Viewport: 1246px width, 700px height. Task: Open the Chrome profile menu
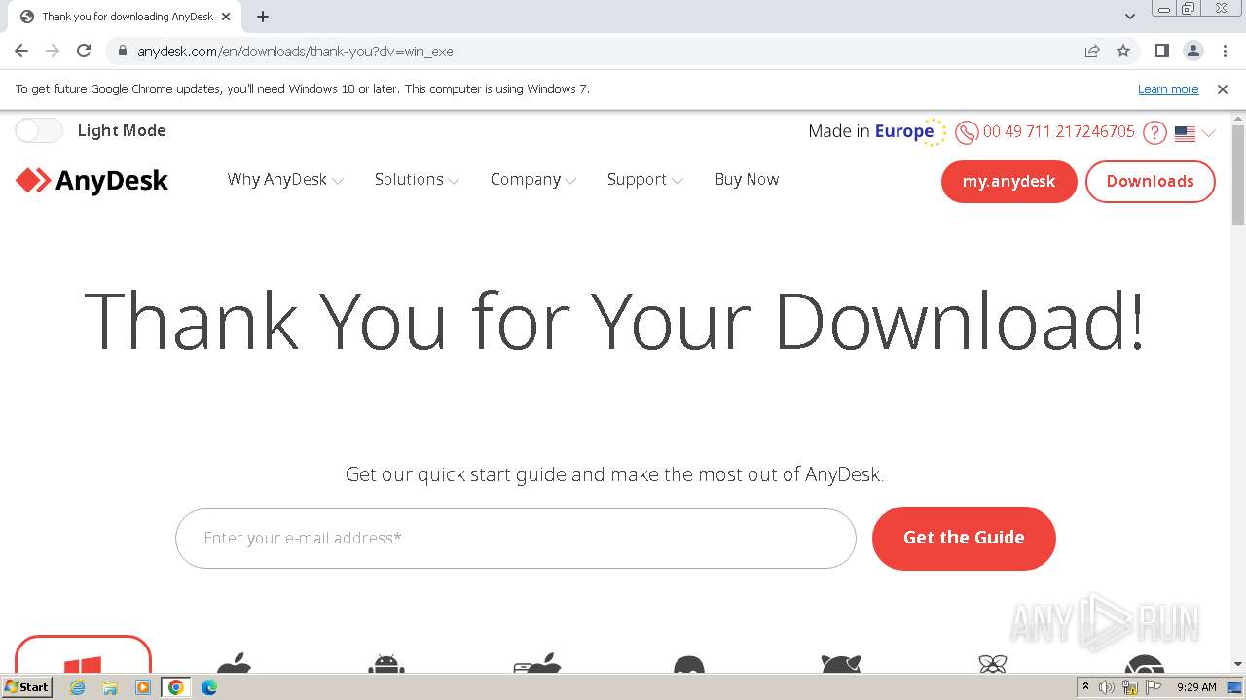1192,52
